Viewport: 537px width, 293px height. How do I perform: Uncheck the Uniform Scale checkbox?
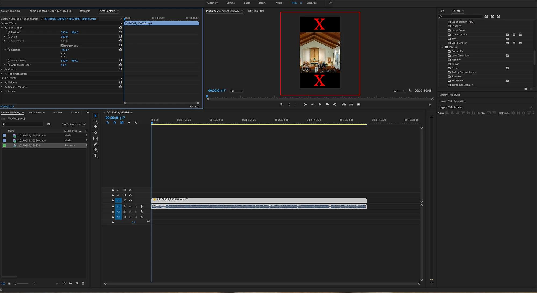(x=62, y=46)
